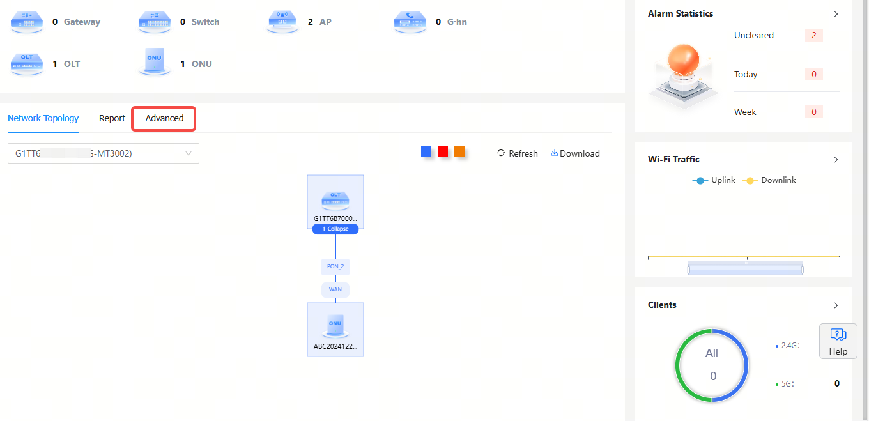Screen dimensions: 869x421
Task: Download the topology diagram
Action: click(575, 153)
